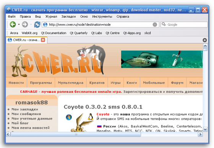Click the Linux penguin icon beside Coyote
Image resolution: width=214 pixels, height=148 pixels.
click(90, 117)
